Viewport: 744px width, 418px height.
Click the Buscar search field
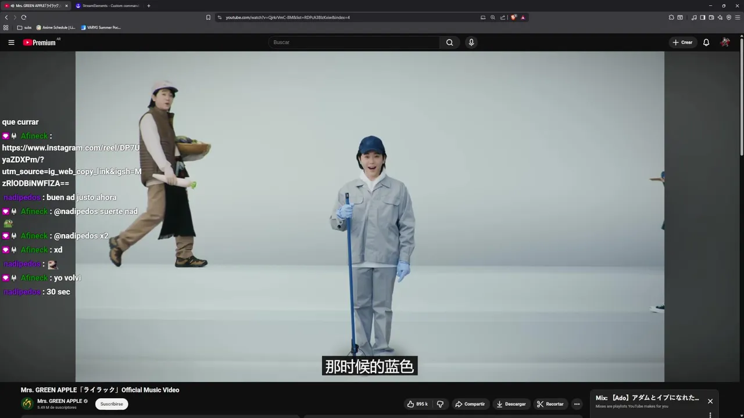355,42
